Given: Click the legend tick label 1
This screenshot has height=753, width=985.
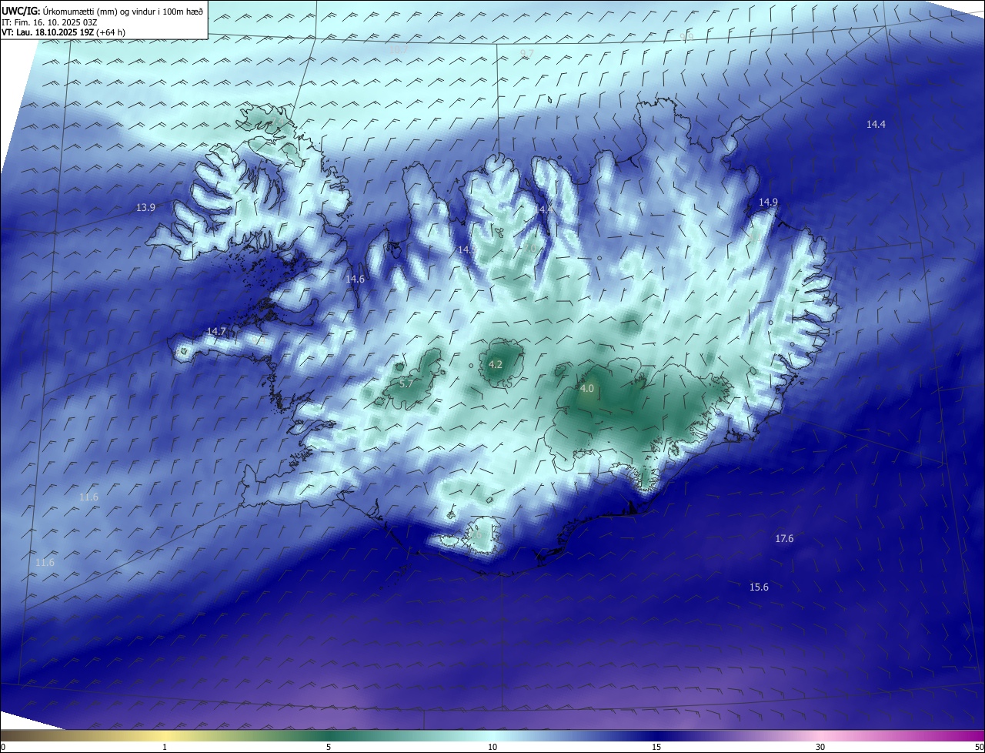Looking at the screenshot, I should pos(165,748).
